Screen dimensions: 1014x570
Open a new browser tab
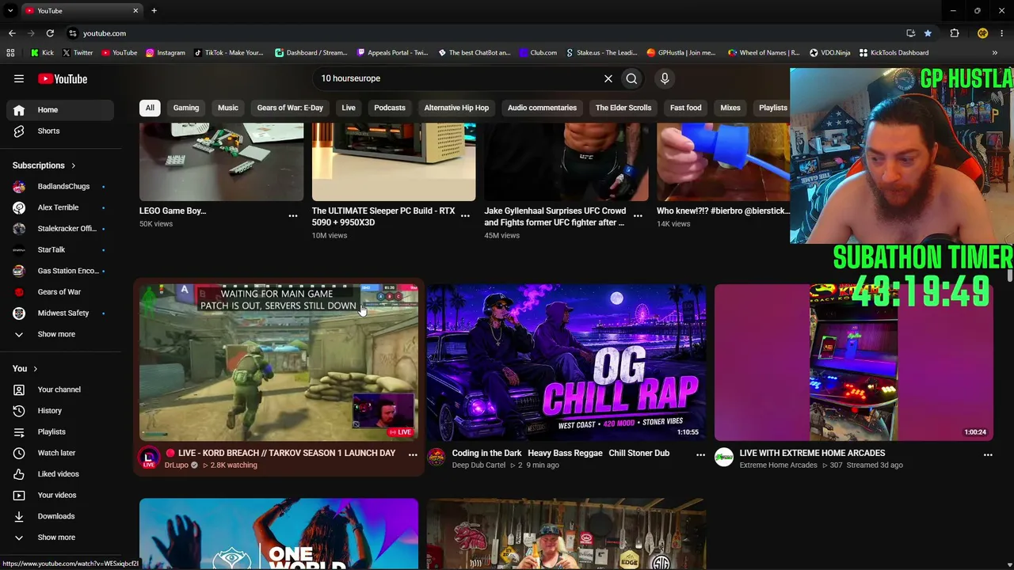(x=154, y=10)
